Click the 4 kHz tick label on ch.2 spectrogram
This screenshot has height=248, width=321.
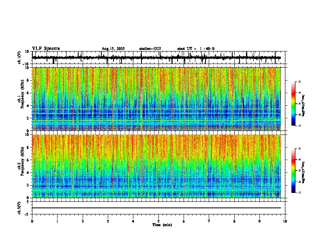28,173
